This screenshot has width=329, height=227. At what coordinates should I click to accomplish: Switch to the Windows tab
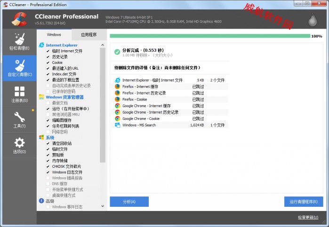tap(54, 35)
